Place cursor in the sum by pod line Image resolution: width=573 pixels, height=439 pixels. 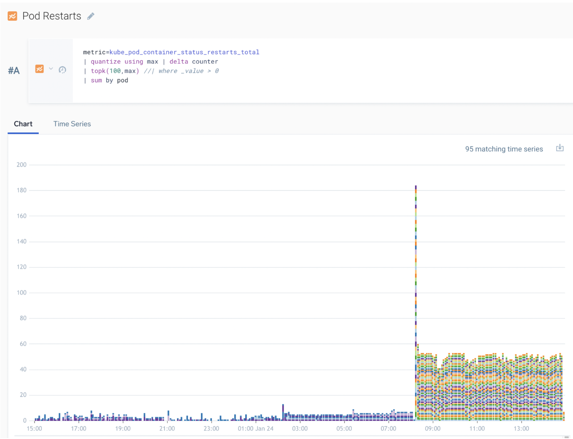coord(109,80)
